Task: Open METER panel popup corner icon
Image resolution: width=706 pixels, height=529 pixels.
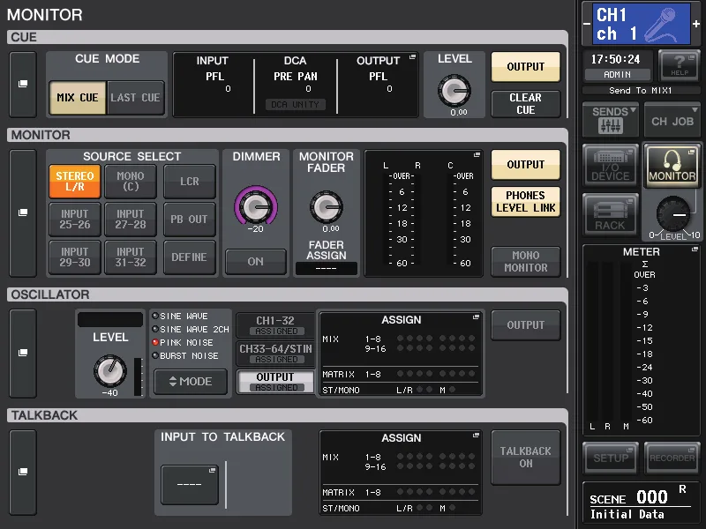Action: [x=695, y=250]
